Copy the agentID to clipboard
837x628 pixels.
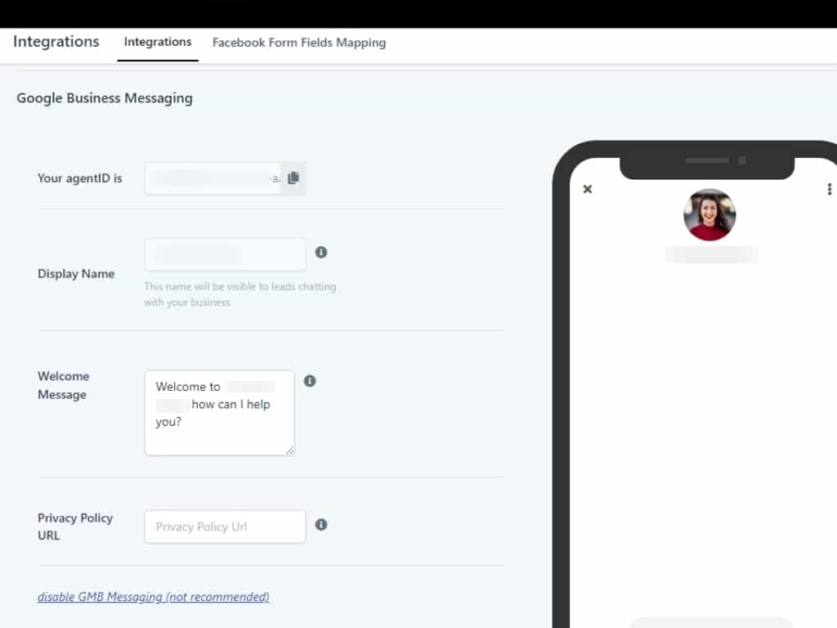point(293,178)
